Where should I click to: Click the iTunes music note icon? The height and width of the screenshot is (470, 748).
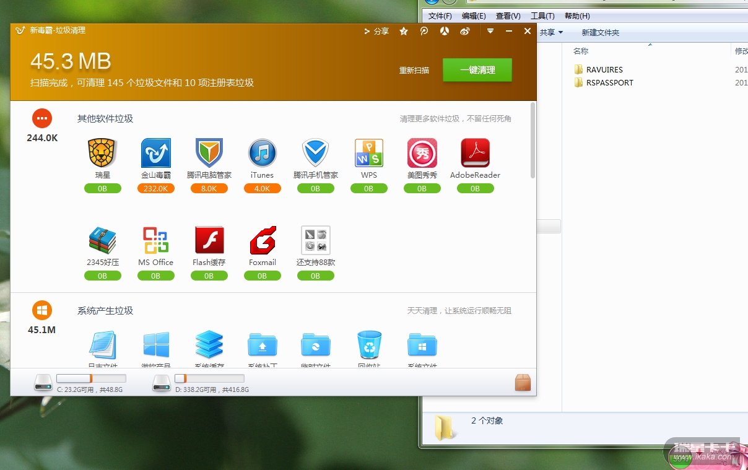point(262,153)
